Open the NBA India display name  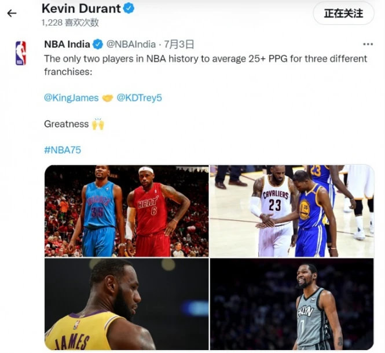(x=67, y=45)
